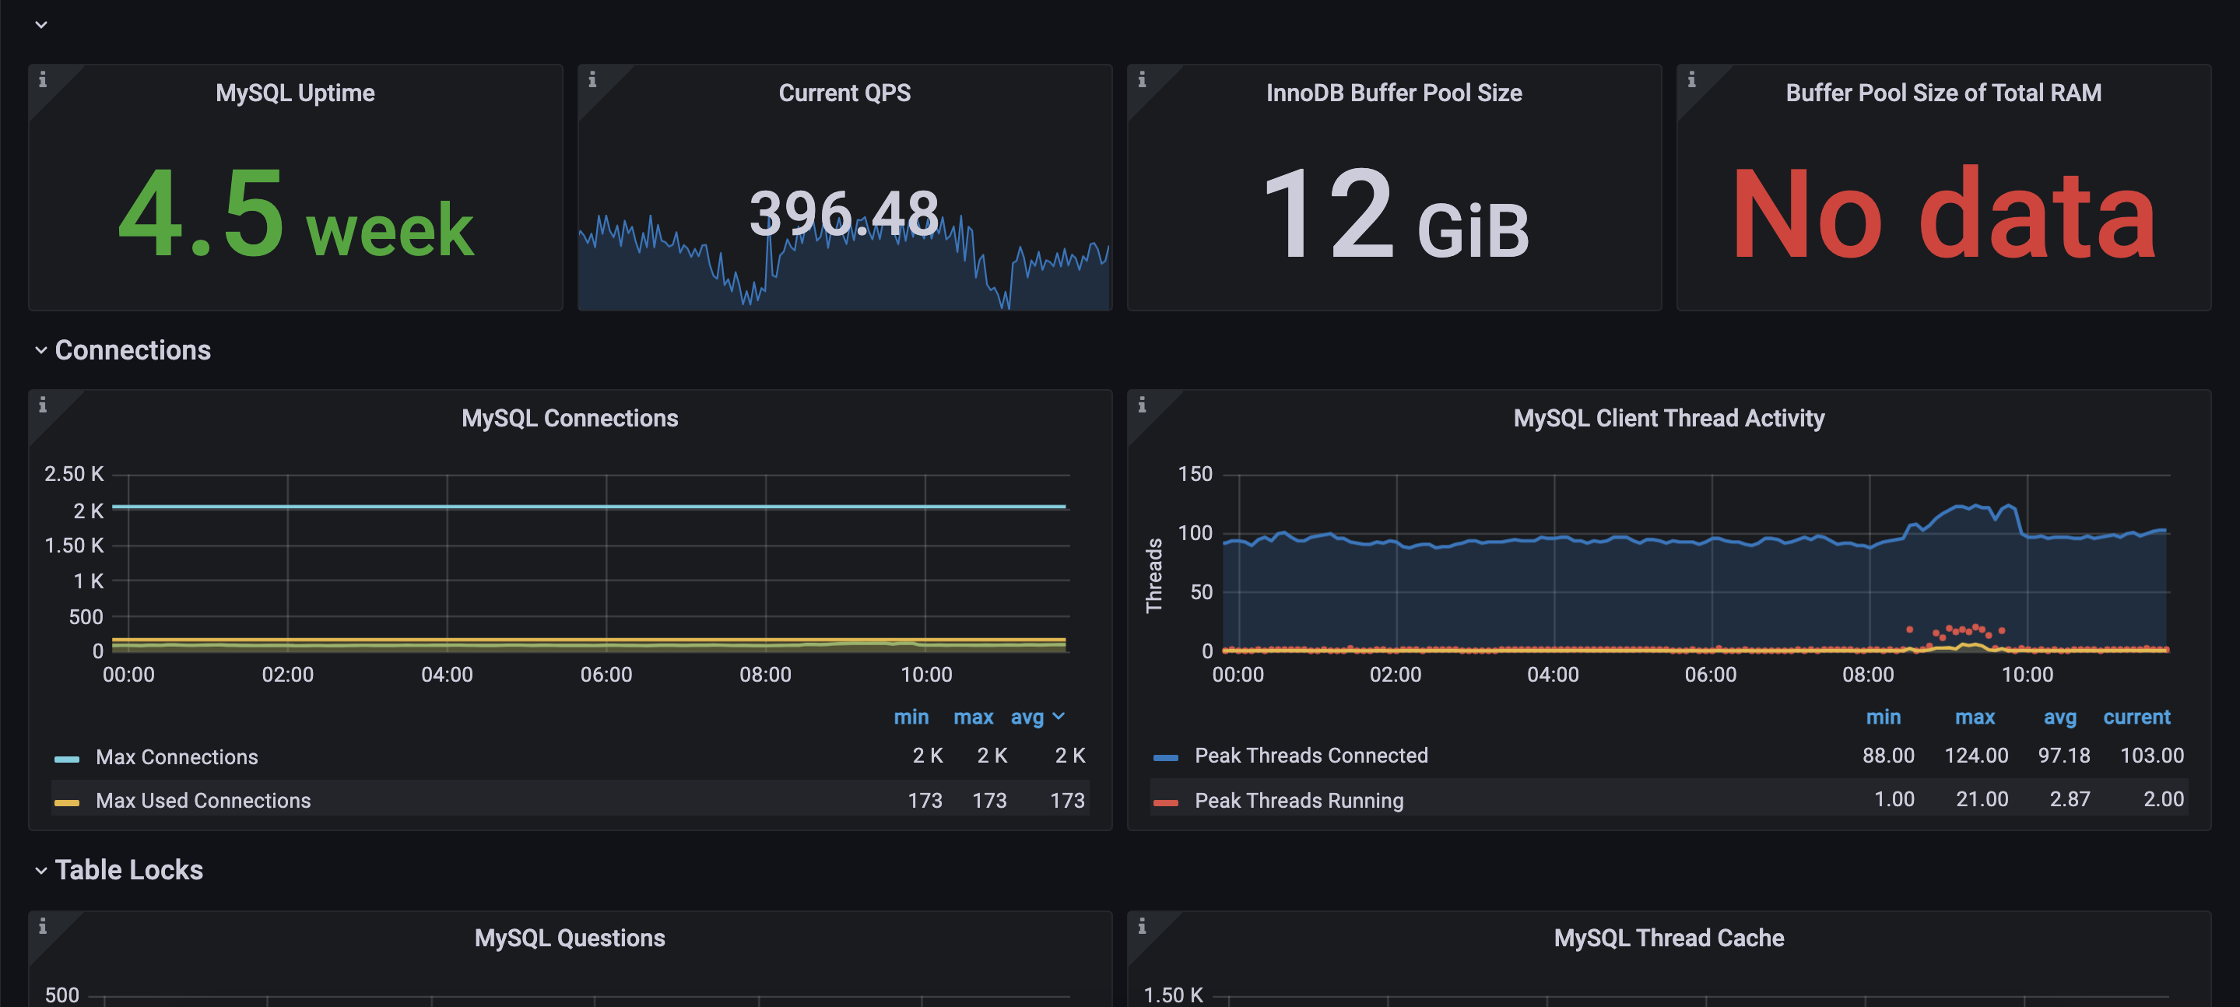The height and width of the screenshot is (1007, 2240).
Task: Open Current QPS panel title menu
Action: [844, 93]
